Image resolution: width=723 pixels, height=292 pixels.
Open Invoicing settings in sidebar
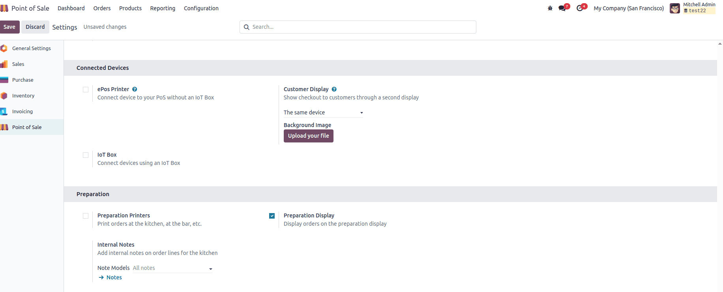coord(22,112)
